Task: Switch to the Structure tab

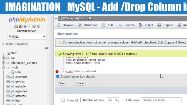Action: [x=87, y=25]
